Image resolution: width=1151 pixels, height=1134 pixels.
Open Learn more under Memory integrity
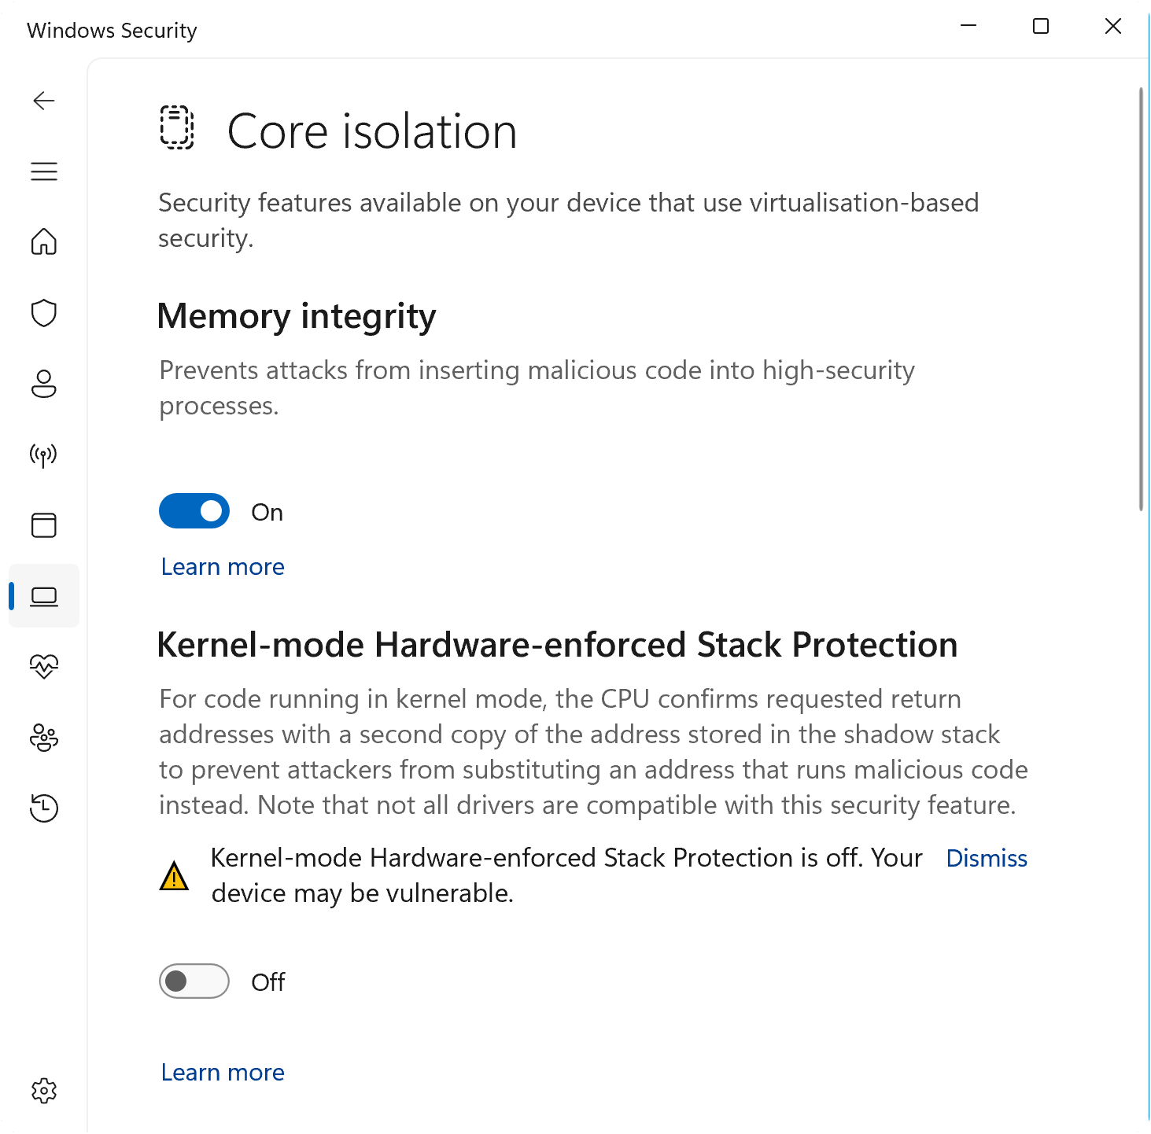coord(223,567)
